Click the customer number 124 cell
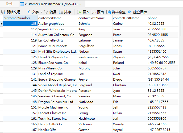The image size is (183, 133). (20, 52)
